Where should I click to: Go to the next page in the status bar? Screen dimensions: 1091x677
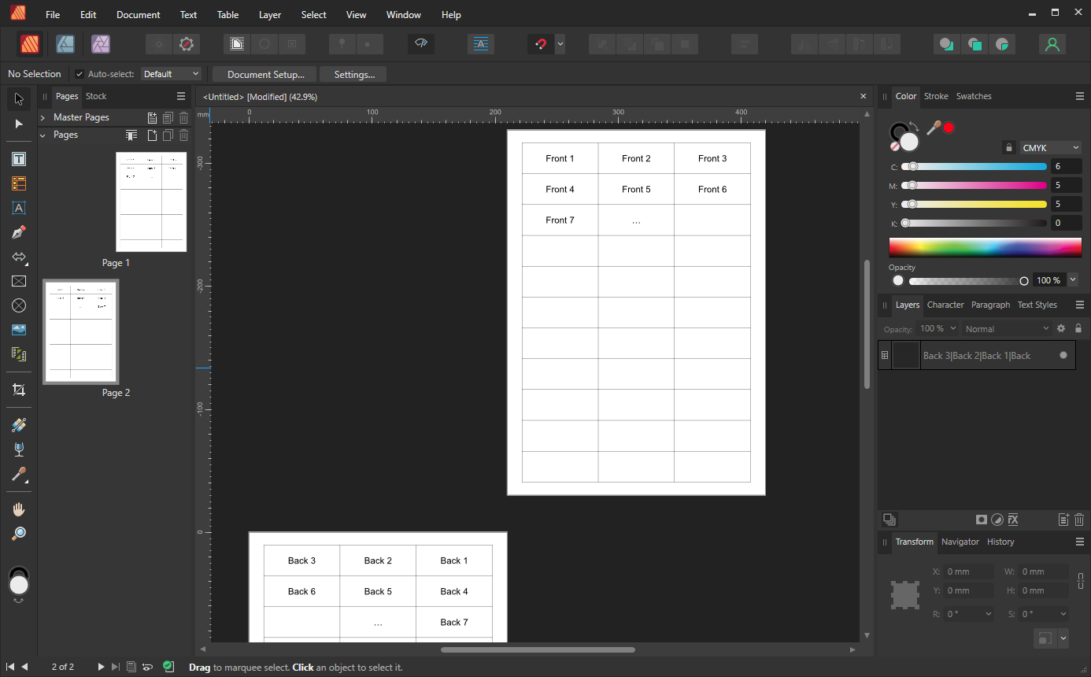pyautogui.click(x=101, y=667)
